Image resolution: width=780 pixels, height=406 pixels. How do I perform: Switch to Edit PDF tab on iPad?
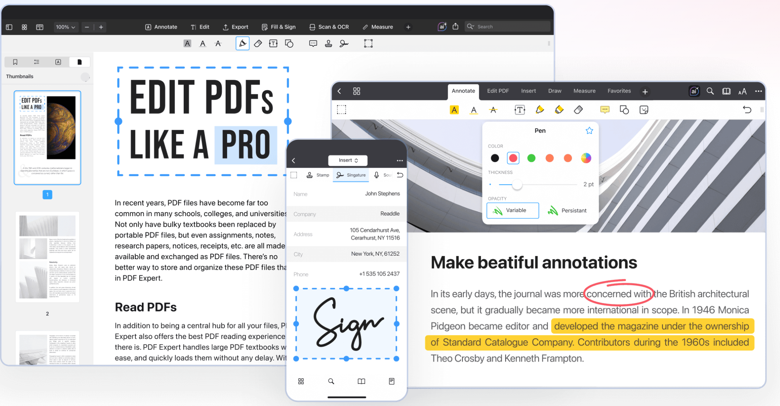point(498,91)
